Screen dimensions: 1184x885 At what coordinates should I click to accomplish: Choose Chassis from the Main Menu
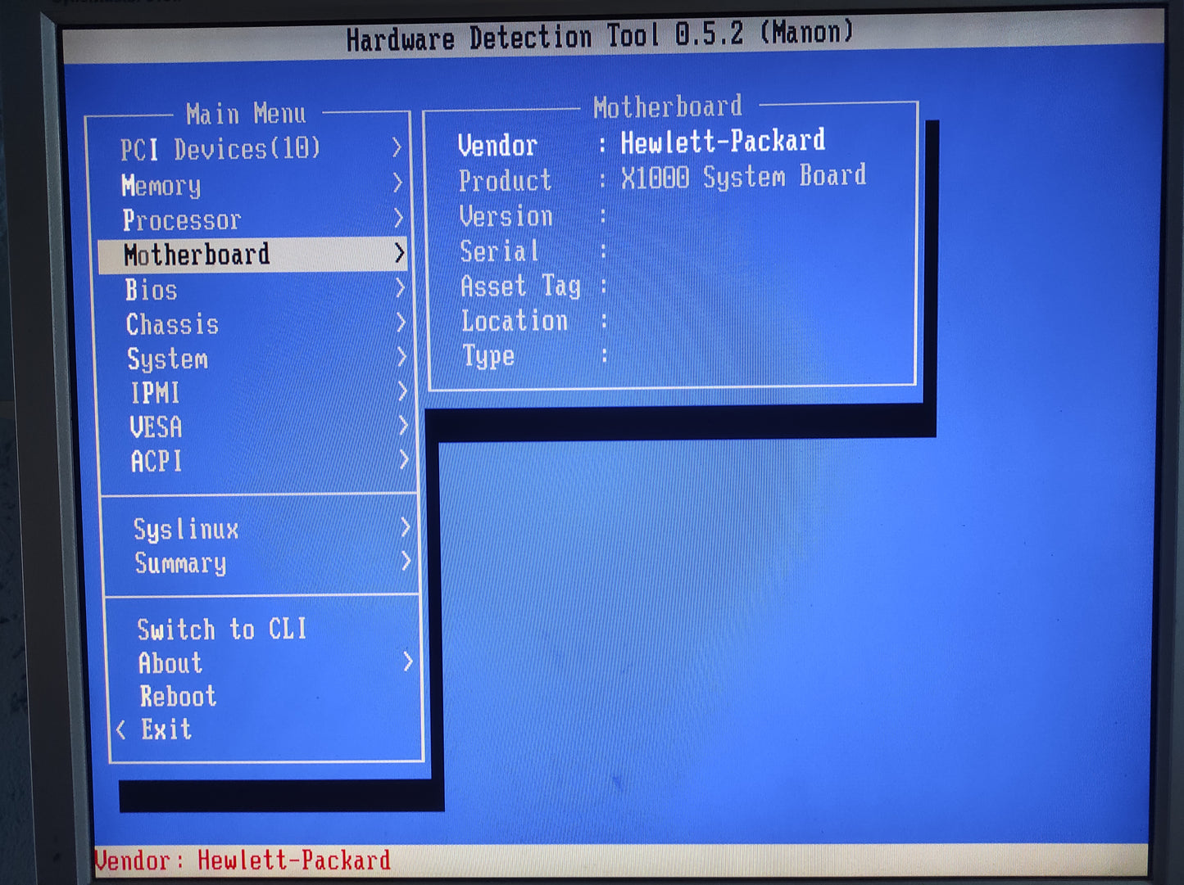click(x=173, y=325)
